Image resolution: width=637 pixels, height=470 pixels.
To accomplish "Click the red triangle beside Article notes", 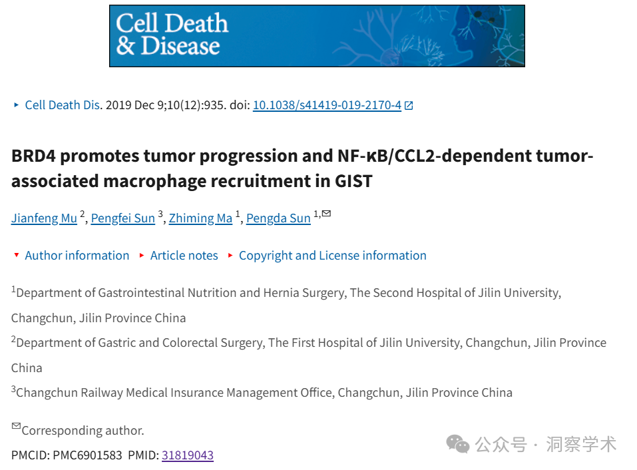I will [142, 256].
